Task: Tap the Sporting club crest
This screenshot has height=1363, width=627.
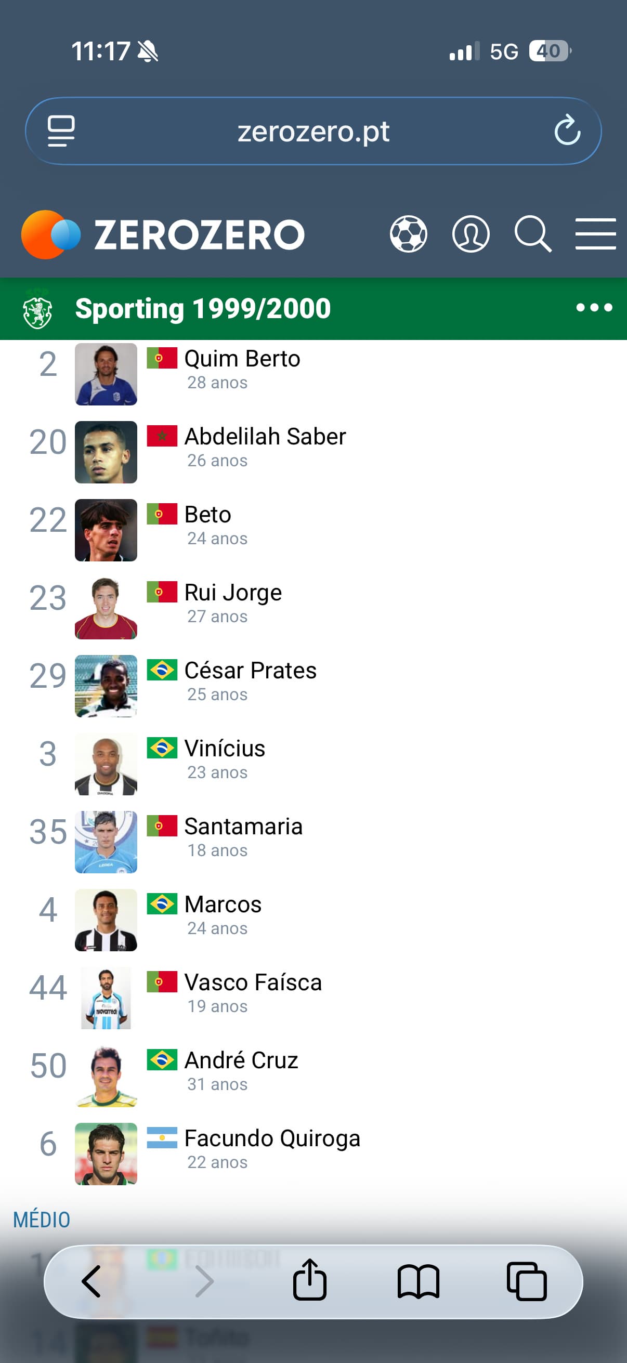Action: (37, 309)
